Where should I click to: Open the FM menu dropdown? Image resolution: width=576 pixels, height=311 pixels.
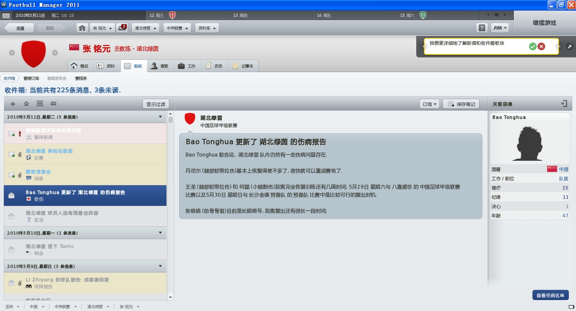[x=500, y=28]
